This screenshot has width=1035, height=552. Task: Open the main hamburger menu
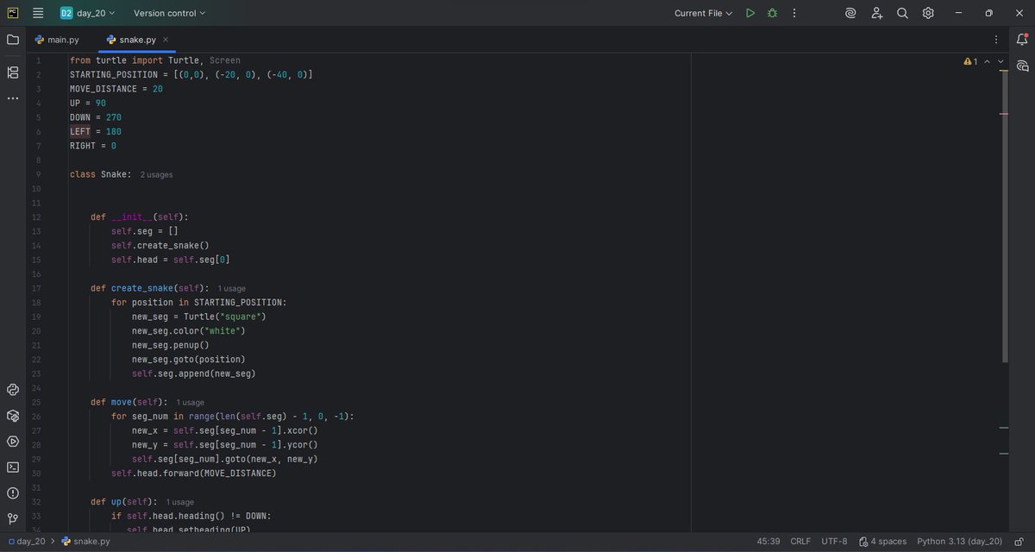(38, 13)
